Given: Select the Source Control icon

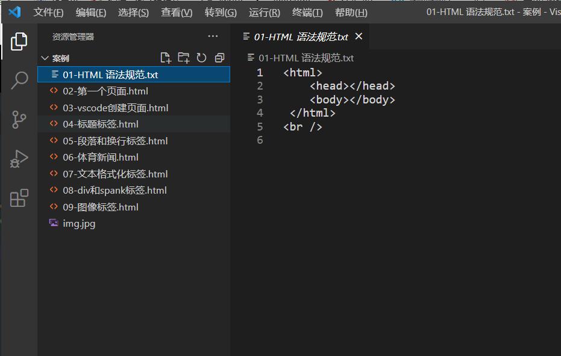Looking at the screenshot, I should (18, 120).
